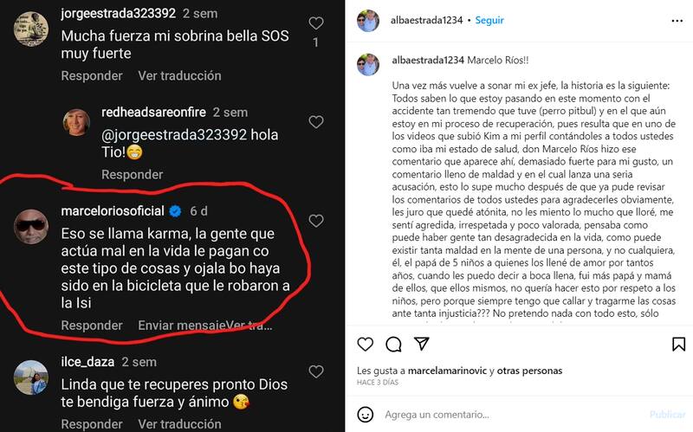Like jorgeestrada323392's comment with the heart
Image resolution: width=693 pixels, height=432 pixels.
pos(315,23)
